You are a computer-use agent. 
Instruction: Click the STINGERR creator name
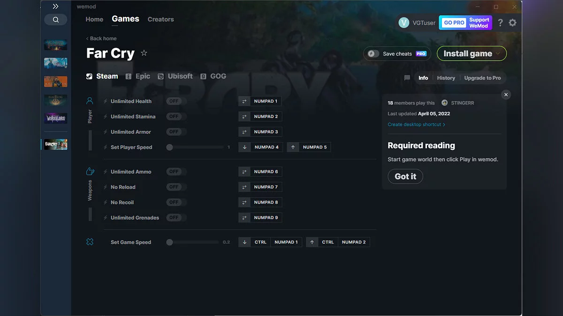click(x=463, y=103)
